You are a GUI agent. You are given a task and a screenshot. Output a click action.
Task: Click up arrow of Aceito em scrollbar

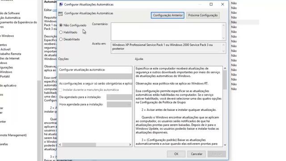pyautogui.click(x=223, y=45)
